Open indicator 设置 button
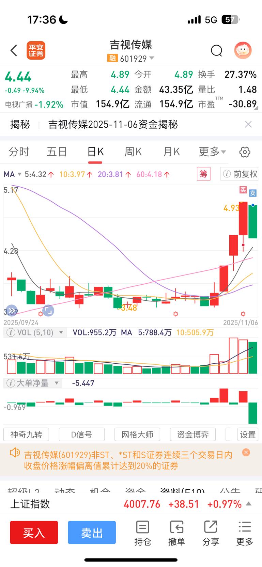This screenshot has width=262, height=567. point(248,435)
